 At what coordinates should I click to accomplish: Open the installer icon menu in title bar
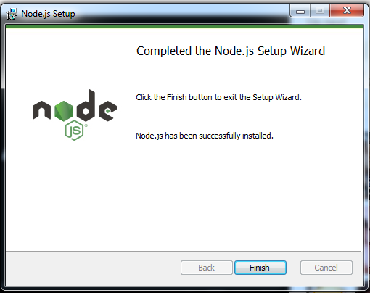(x=12, y=14)
